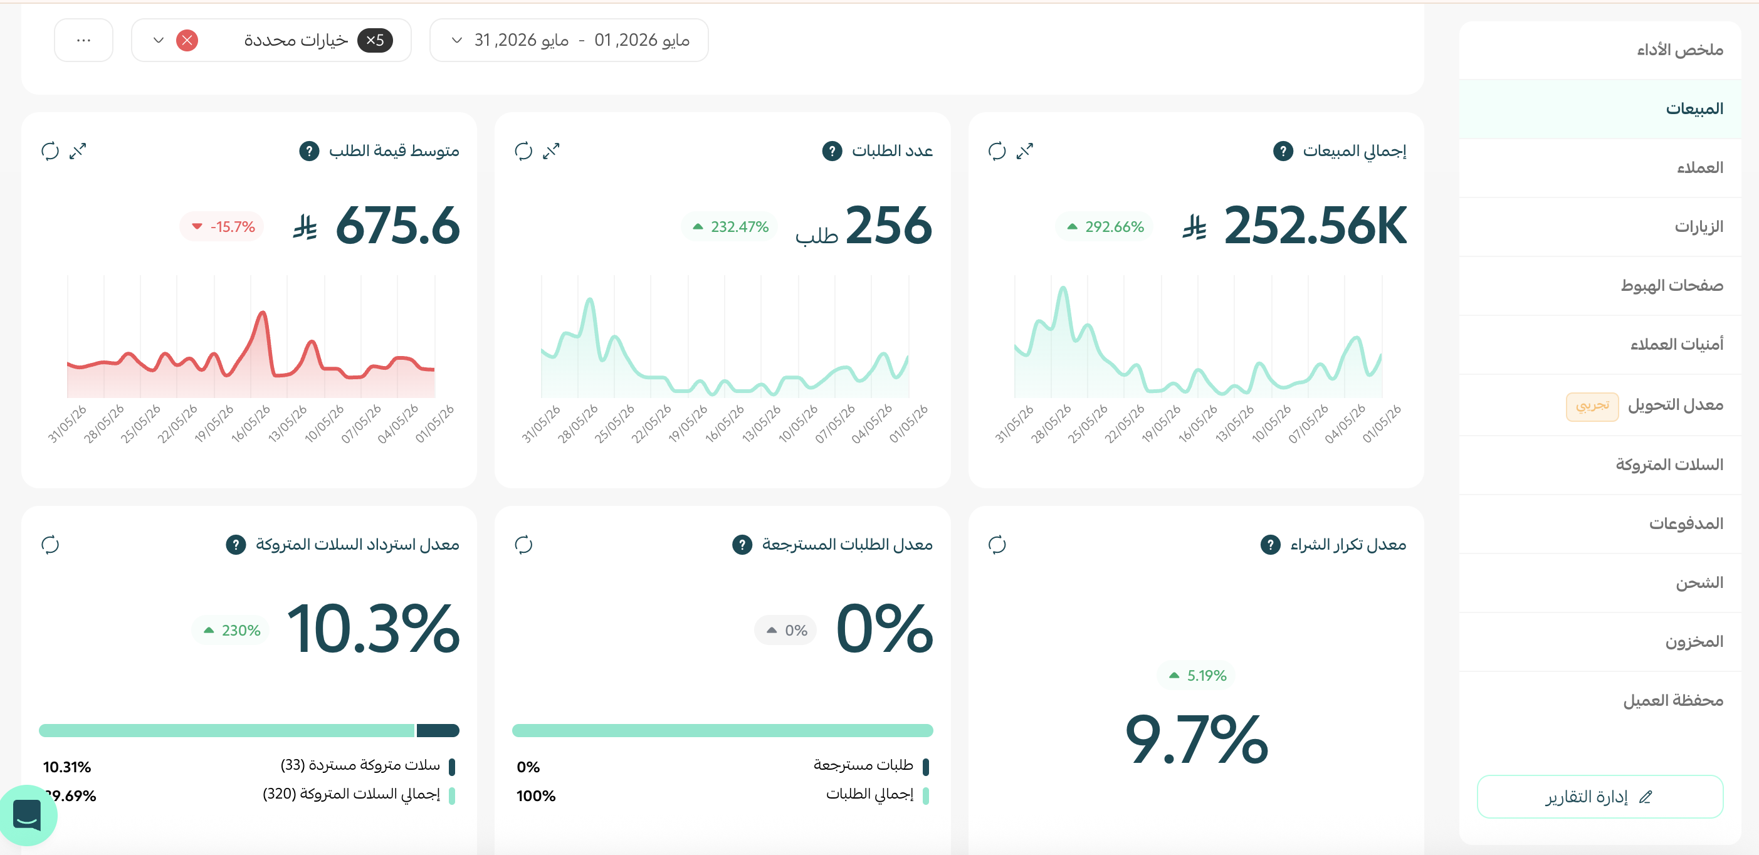
Task: Click the 292.66% sales change badge
Action: point(1104,227)
